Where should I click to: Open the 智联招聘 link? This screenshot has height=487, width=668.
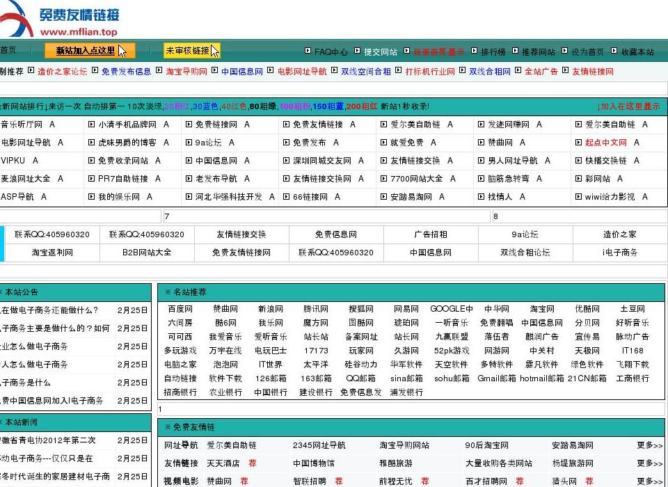tap(310, 481)
